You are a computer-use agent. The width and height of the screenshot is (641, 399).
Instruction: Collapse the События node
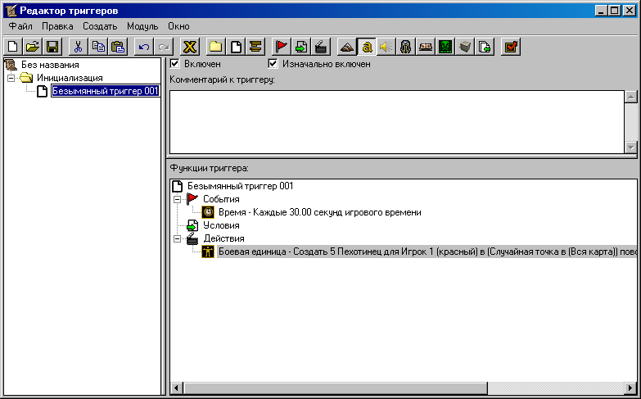pos(177,199)
